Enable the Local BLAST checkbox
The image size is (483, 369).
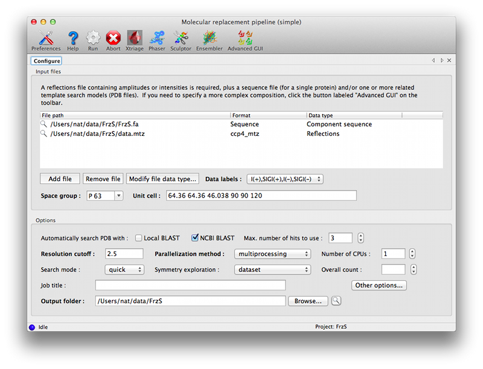tap(139, 238)
